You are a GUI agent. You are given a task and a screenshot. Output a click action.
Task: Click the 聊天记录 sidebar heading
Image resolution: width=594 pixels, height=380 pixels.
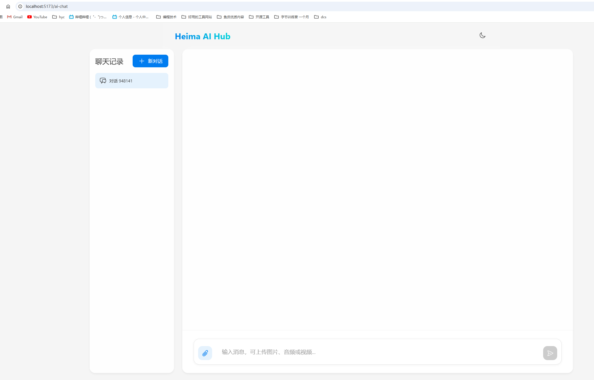[x=109, y=62]
